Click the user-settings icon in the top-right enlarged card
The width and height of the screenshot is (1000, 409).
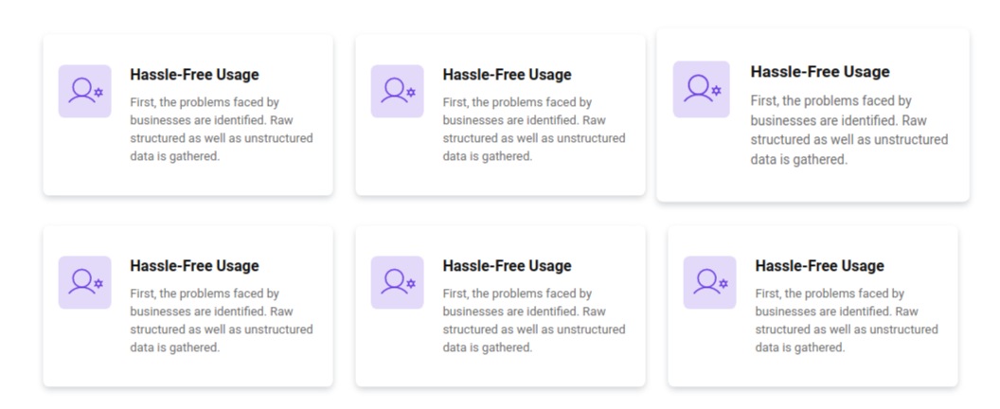click(702, 89)
